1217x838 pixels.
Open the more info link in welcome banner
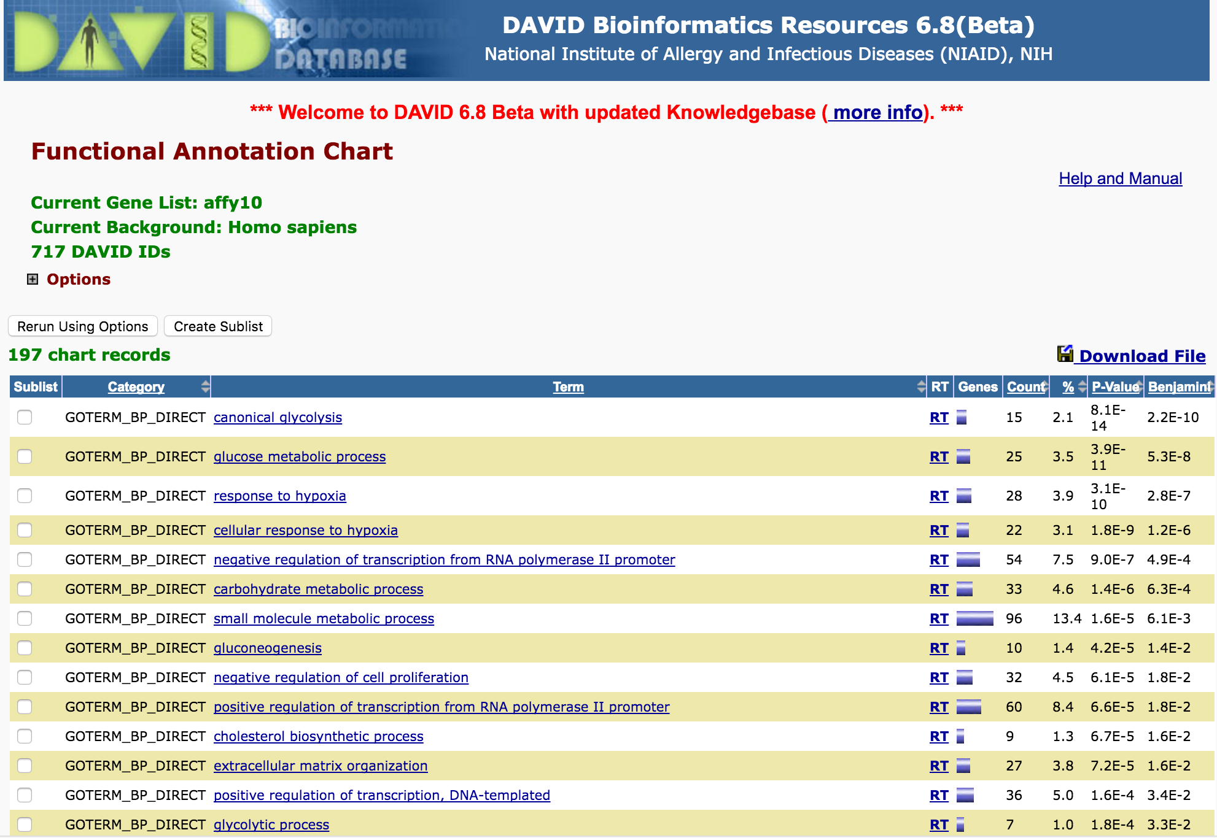pos(876,112)
